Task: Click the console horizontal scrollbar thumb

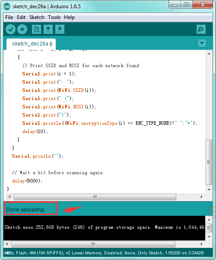Action: 93,244
